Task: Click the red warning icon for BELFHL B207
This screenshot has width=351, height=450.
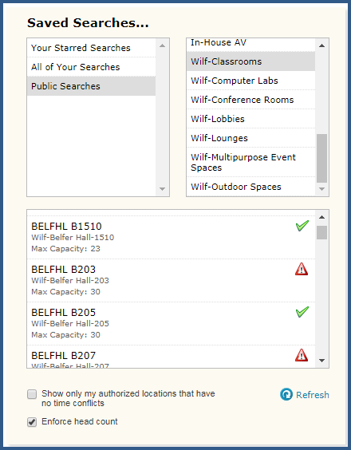Action: pyautogui.click(x=302, y=355)
